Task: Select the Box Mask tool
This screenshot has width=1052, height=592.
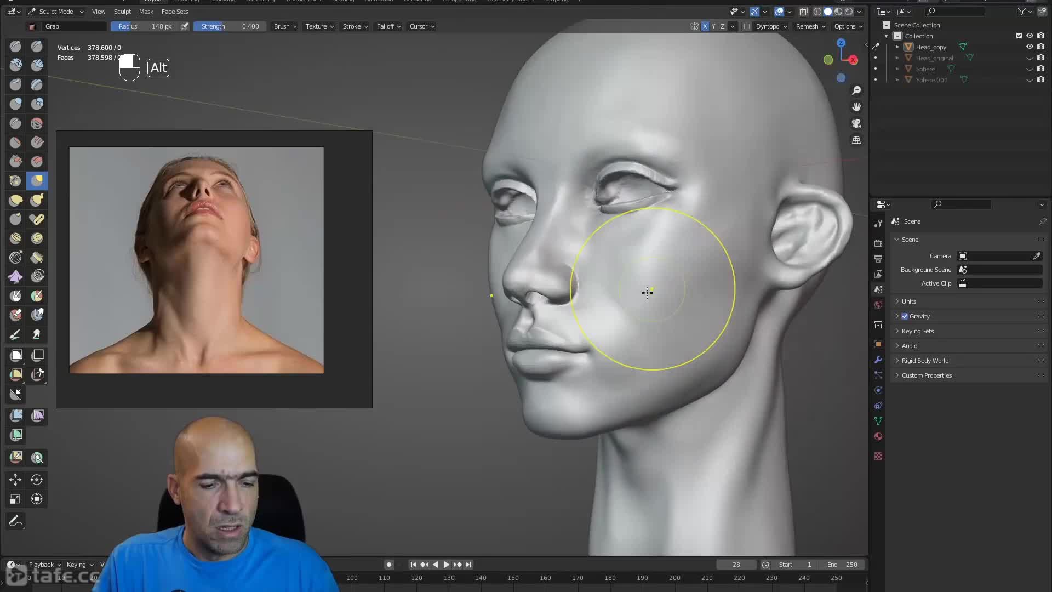Action: [x=15, y=355]
